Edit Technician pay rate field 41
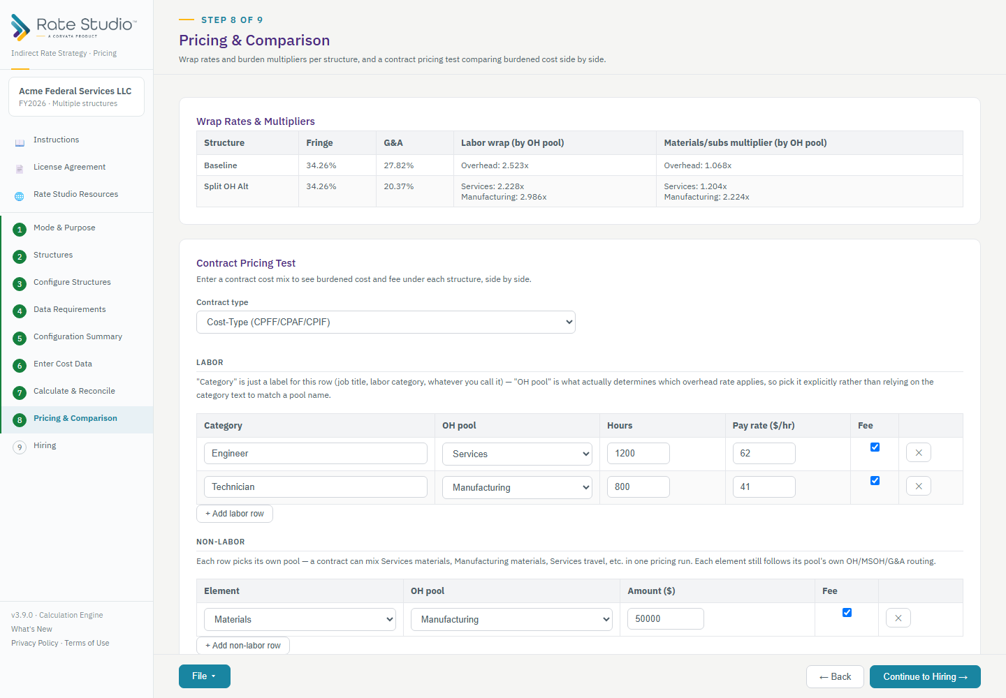The height and width of the screenshot is (698, 1006). coord(764,487)
